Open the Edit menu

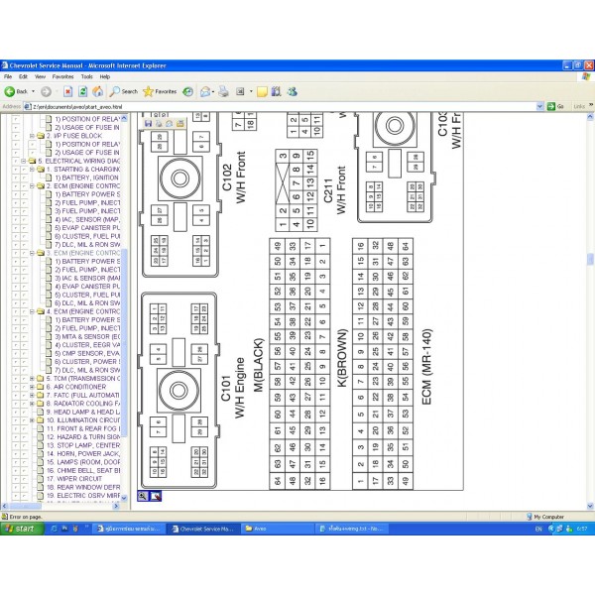pyautogui.click(x=23, y=76)
